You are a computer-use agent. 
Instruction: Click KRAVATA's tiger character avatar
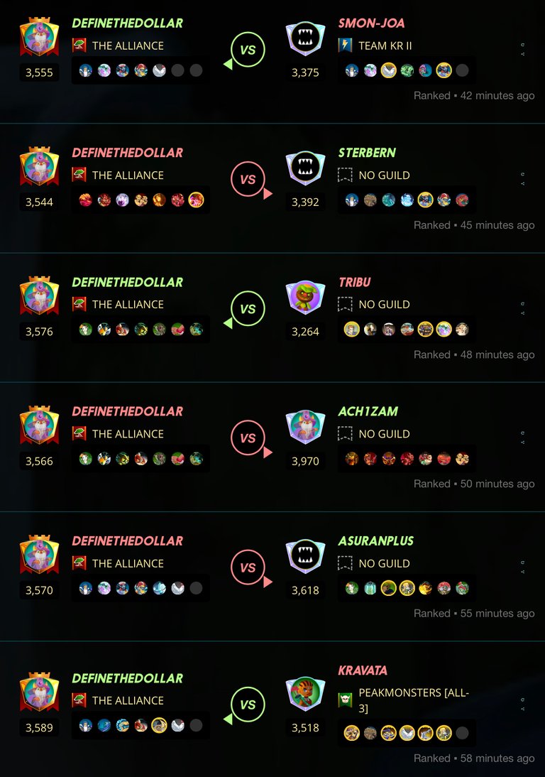[305, 693]
